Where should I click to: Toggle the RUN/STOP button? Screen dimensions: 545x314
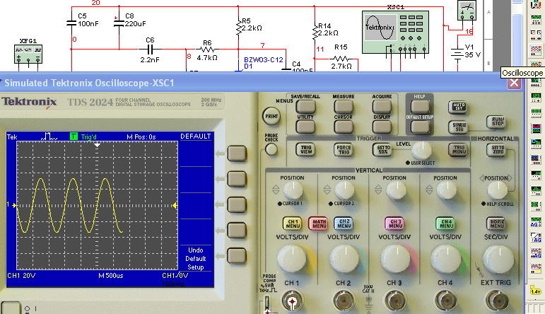pyautogui.click(x=496, y=122)
